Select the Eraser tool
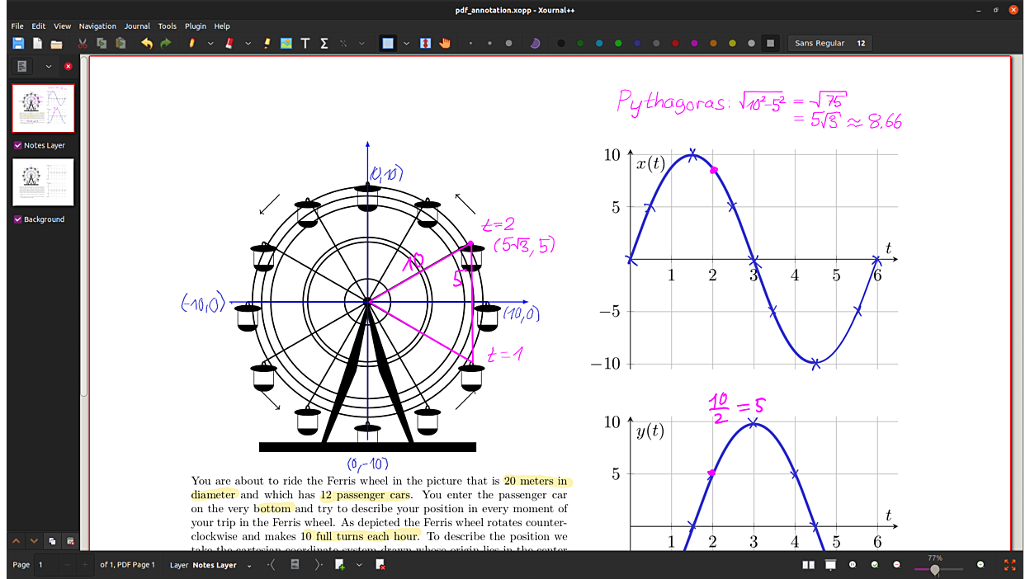This screenshot has width=1030, height=579. (229, 44)
